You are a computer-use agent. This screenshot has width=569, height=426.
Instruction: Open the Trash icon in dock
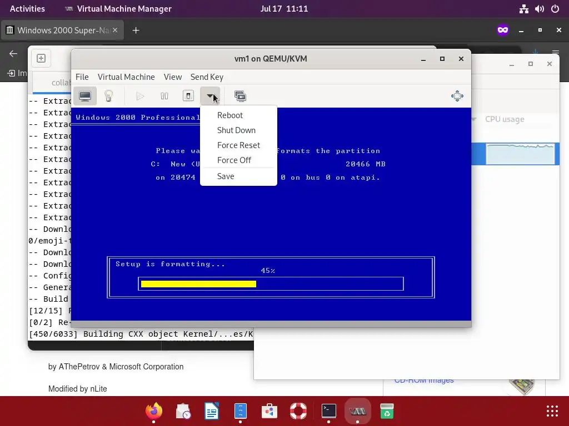pyautogui.click(x=387, y=411)
